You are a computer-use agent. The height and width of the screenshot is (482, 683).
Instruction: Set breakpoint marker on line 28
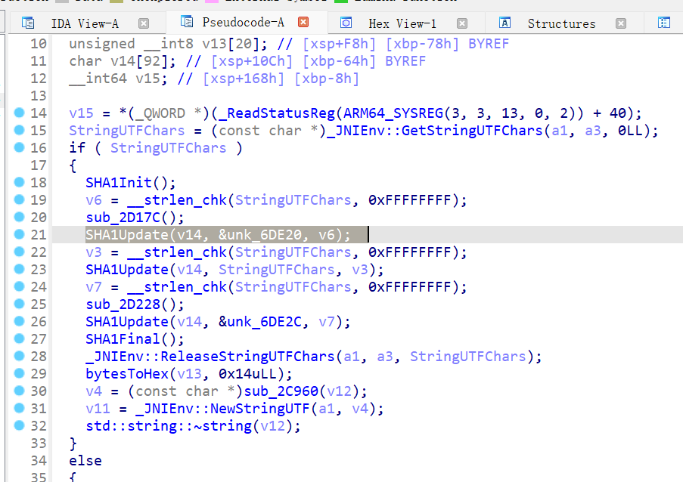[x=19, y=357]
